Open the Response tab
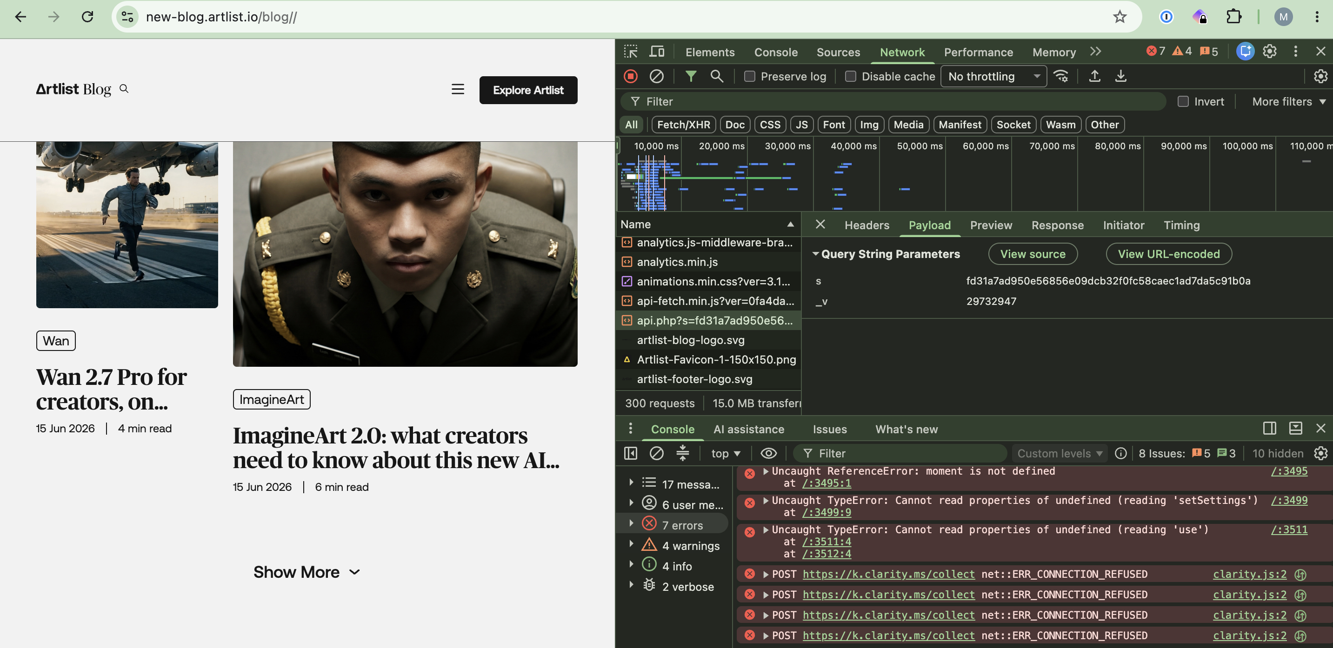The height and width of the screenshot is (648, 1333). pyautogui.click(x=1057, y=225)
